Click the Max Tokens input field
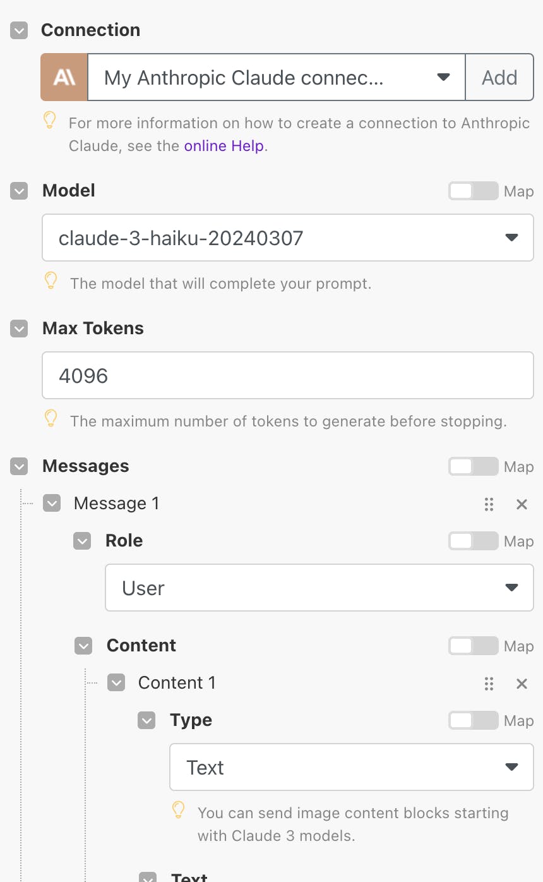This screenshot has height=882, width=543. coord(288,375)
